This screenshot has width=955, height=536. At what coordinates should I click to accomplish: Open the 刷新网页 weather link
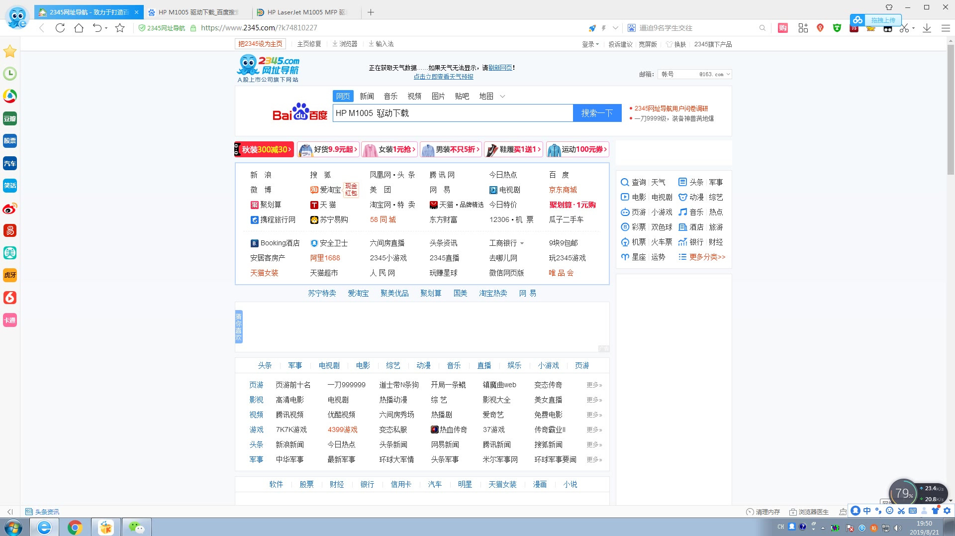click(500, 68)
